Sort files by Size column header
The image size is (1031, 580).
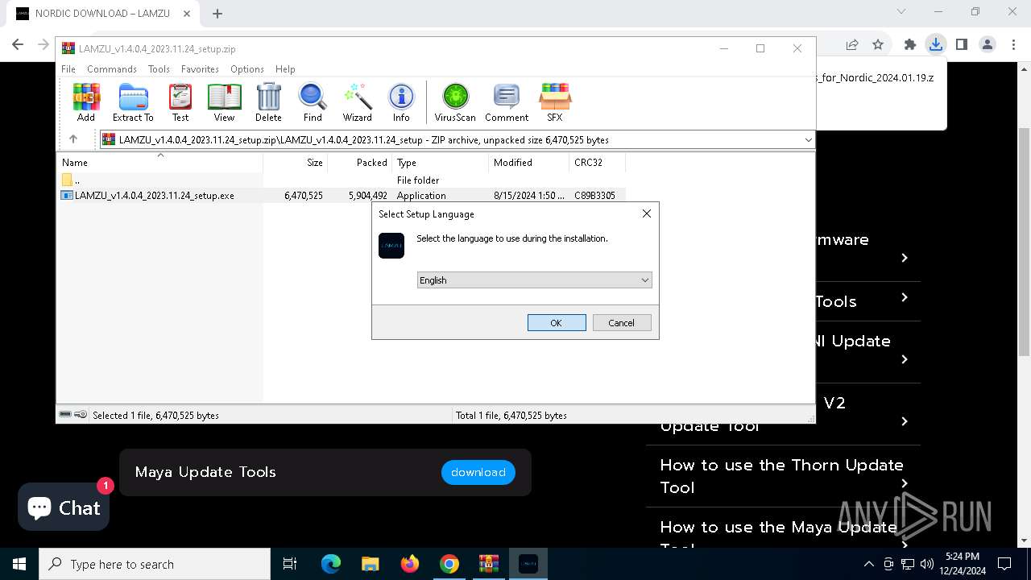coord(295,163)
